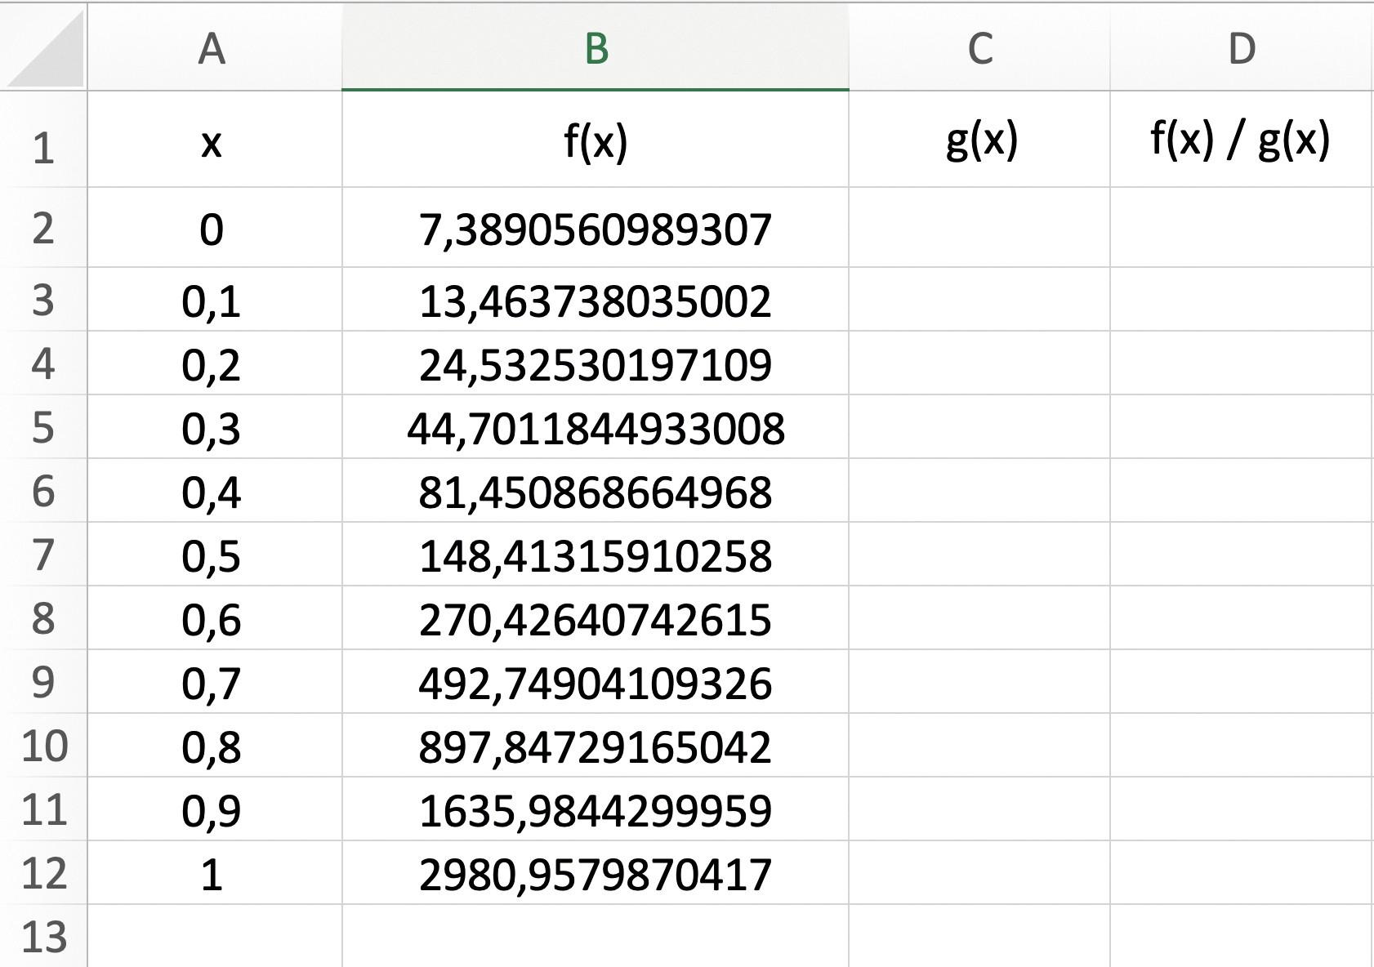
Task: Select the cell containing 7,3890560989307
Action: coord(596,229)
